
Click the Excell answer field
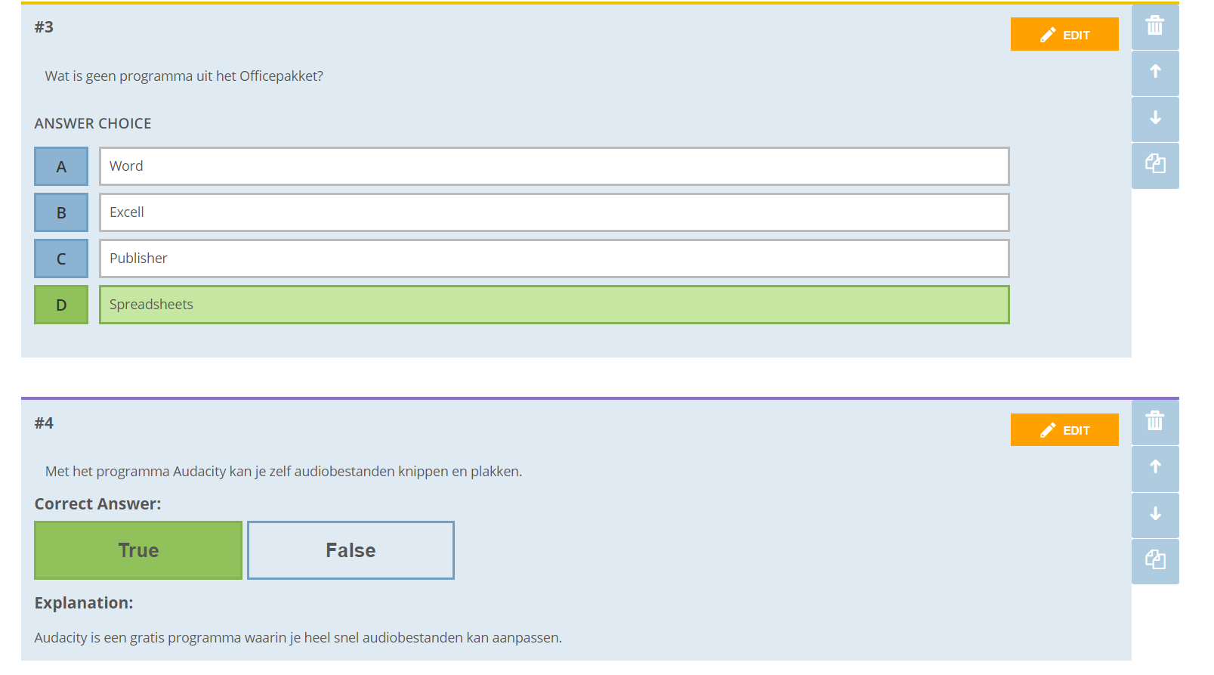pos(554,212)
